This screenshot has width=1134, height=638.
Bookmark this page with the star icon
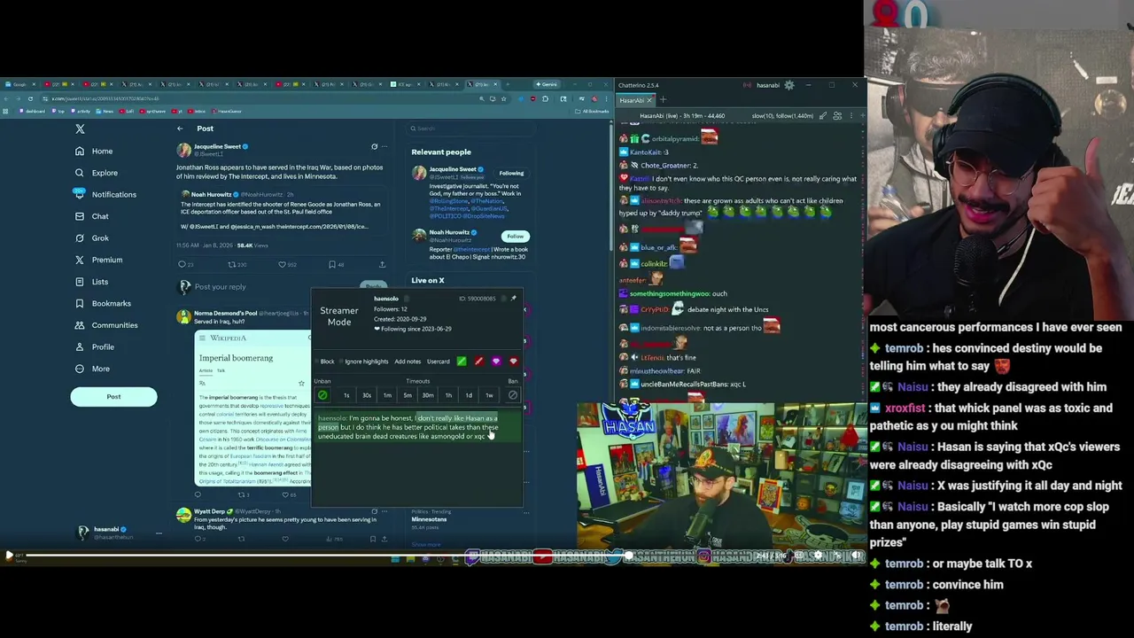503,99
